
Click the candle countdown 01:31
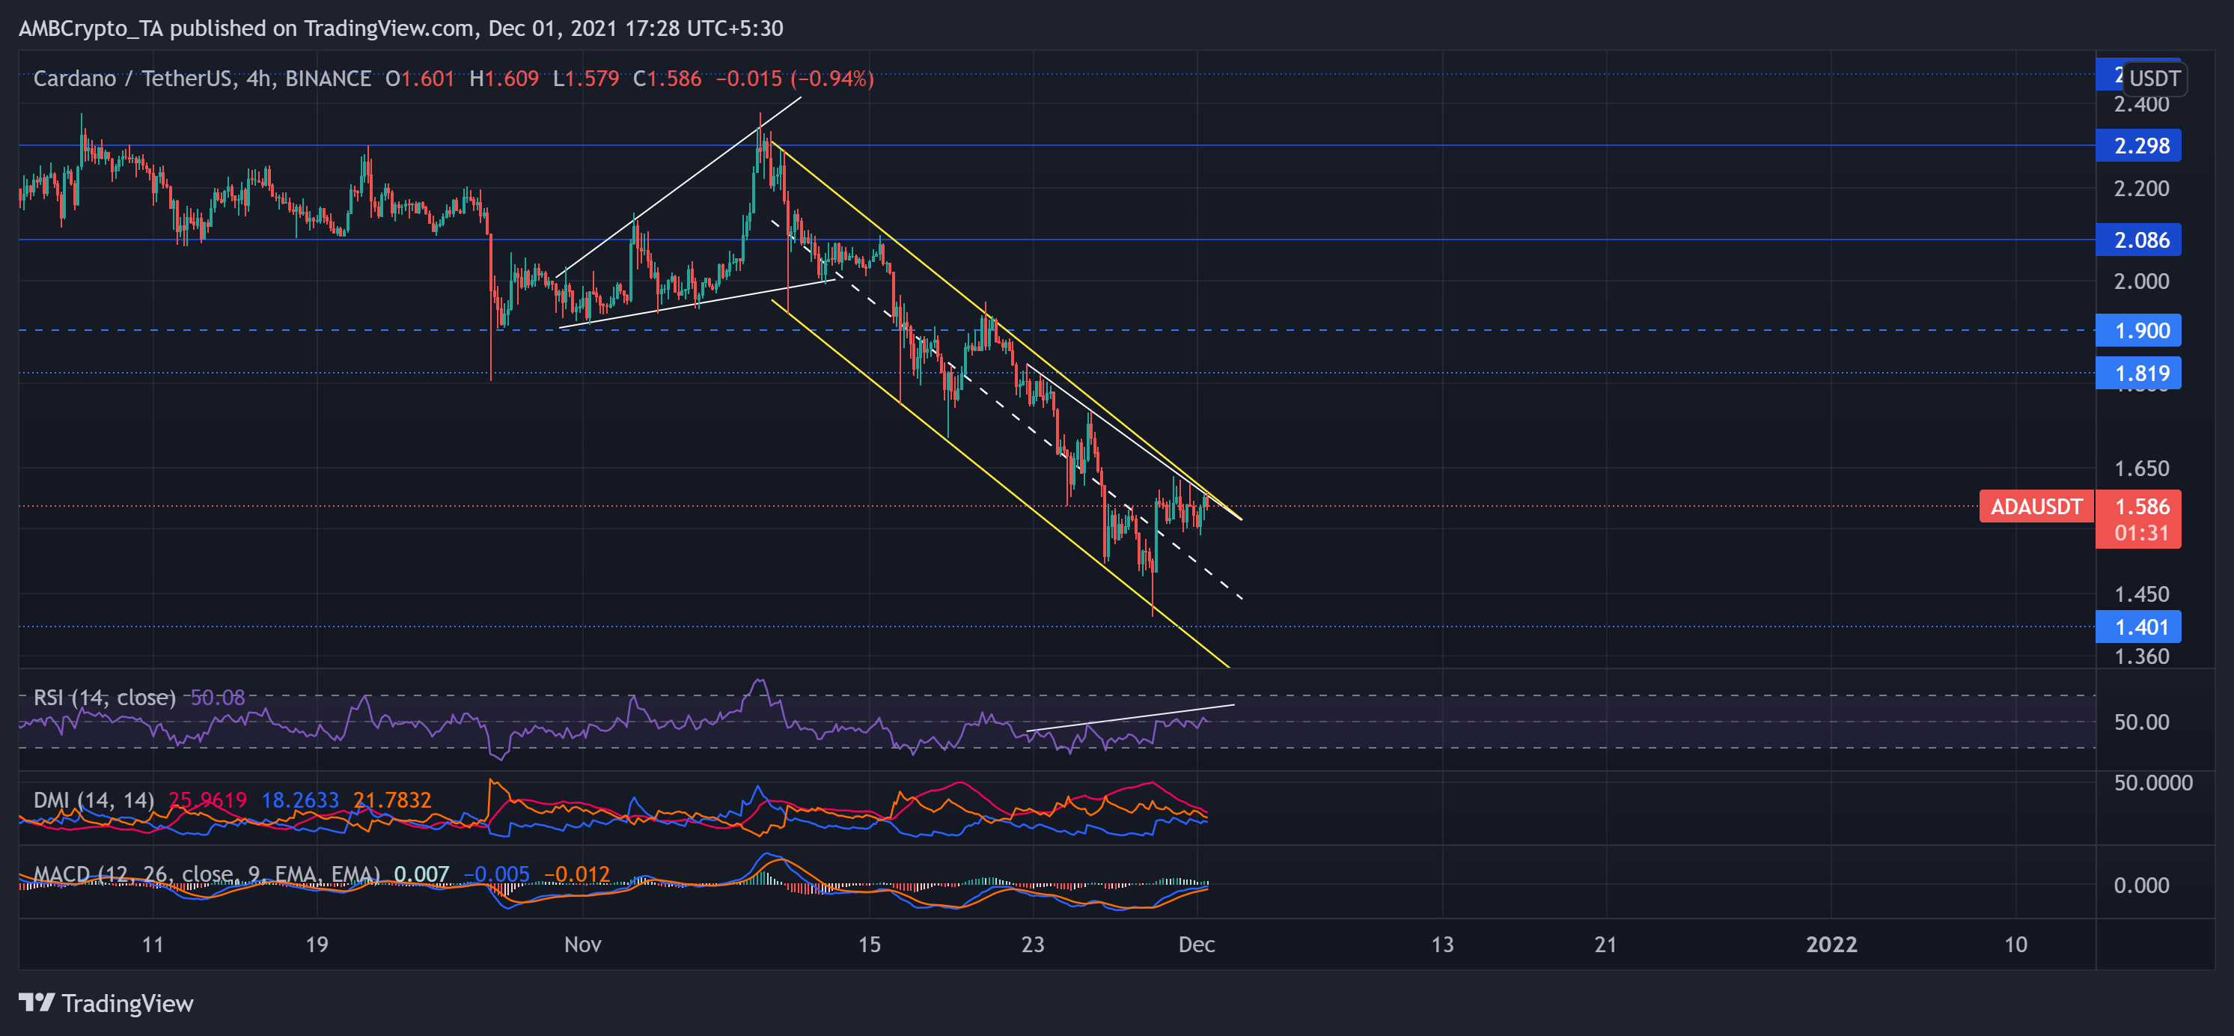(x=2141, y=534)
